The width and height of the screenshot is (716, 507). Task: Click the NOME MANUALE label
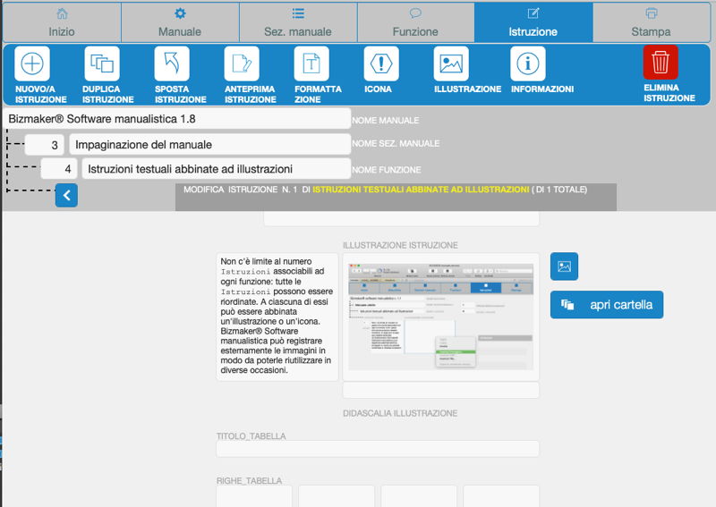(x=386, y=121)
